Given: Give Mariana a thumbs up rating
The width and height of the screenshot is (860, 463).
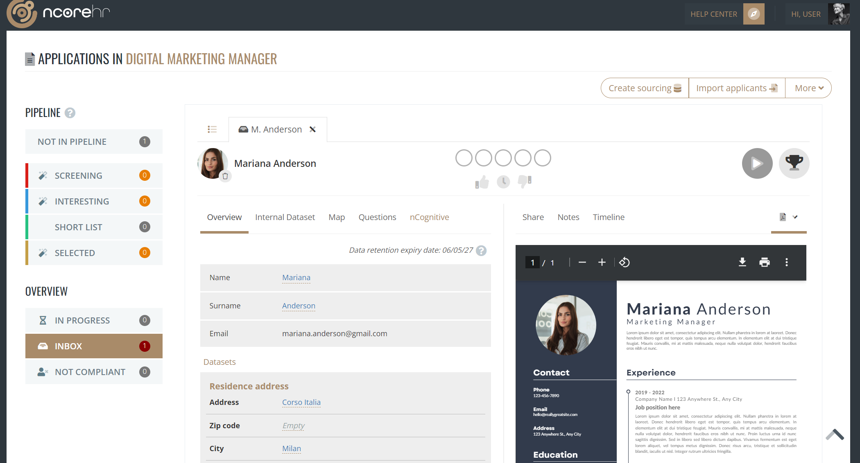Looking at the screenshot, I should pos(482,182).
